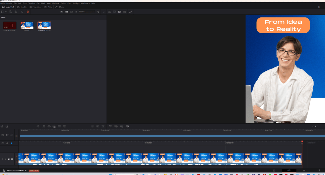Toggle the track lock icon

(5, 159)
